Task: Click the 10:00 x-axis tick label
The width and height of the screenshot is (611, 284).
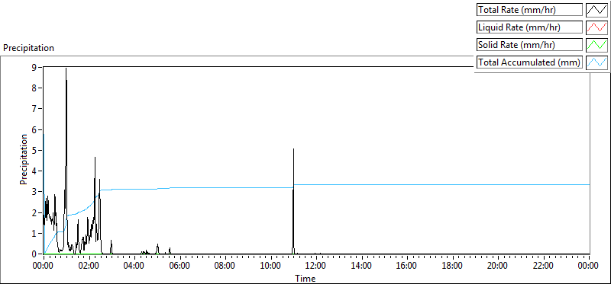Action: click(271, 266)
